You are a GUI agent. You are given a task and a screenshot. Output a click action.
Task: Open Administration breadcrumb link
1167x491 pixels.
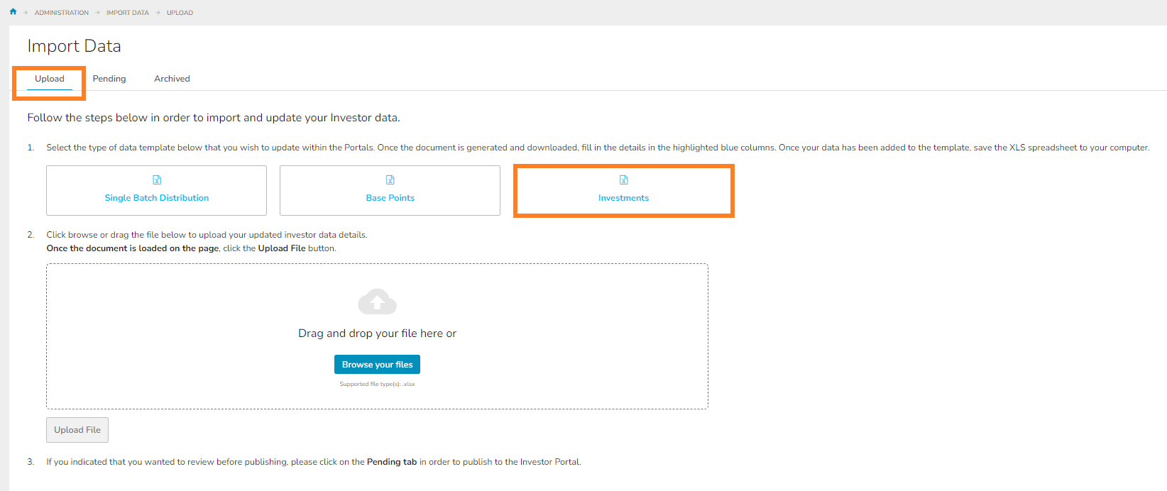point(62,13)
